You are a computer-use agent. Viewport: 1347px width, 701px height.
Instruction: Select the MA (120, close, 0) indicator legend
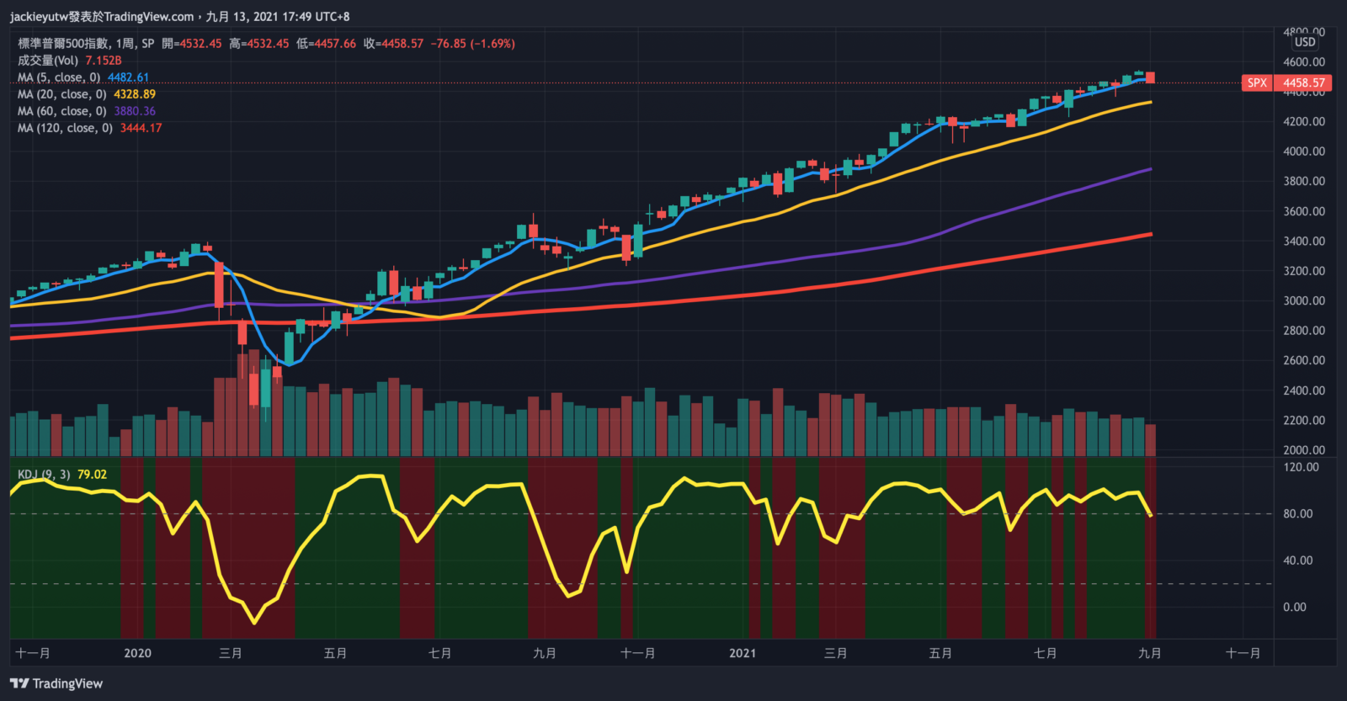(65, 128)
